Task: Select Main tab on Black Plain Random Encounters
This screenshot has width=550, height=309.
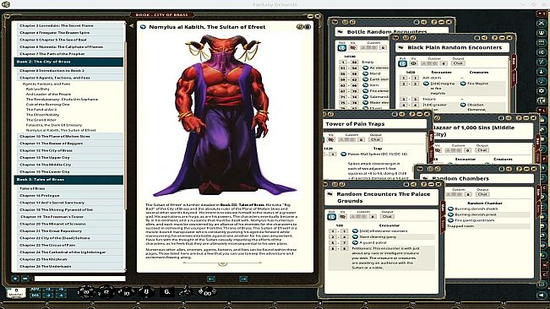Action: pyautogui.click(x=514, y=61)
